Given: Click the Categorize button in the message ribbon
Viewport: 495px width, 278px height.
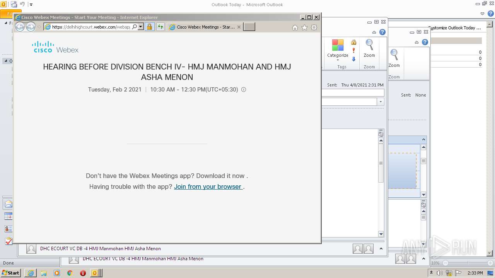Looking at the screenshot, I should 338,49.
